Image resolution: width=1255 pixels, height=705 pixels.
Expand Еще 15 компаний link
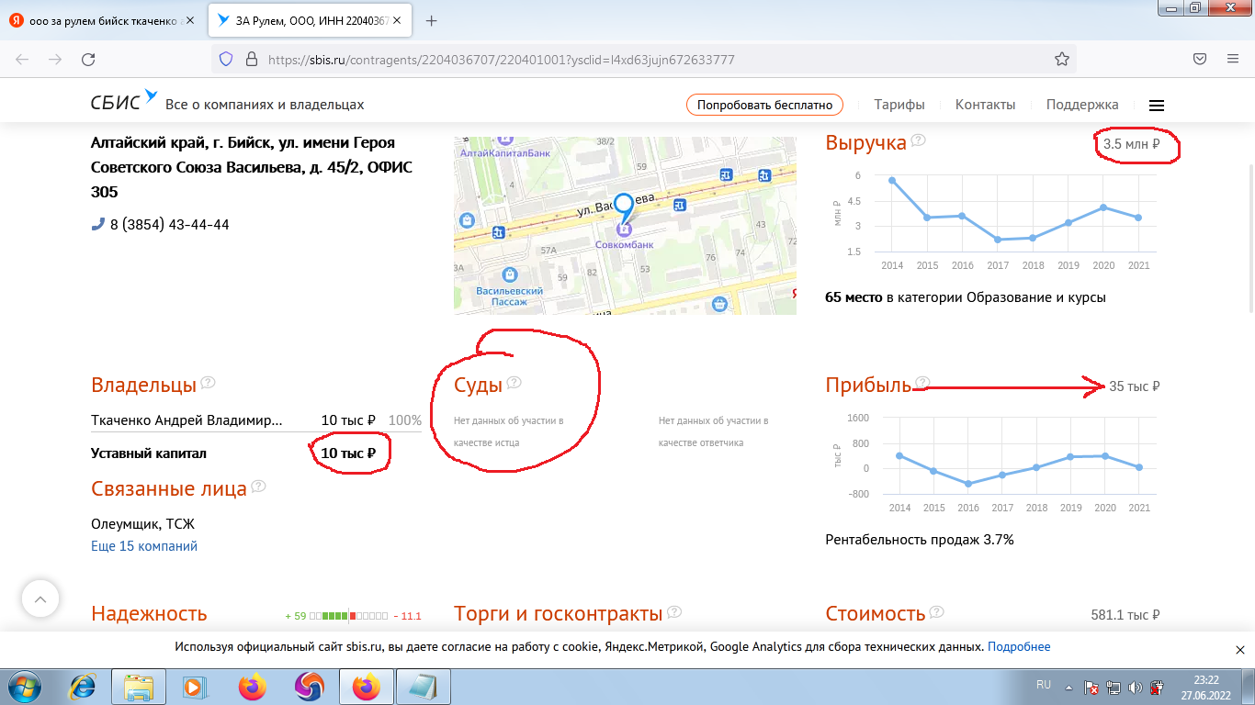point(144,546)
